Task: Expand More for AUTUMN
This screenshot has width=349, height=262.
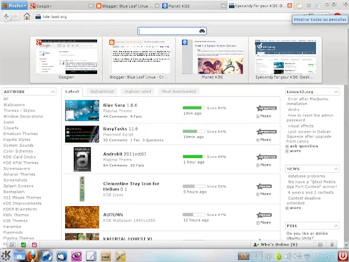Action: 263,222
